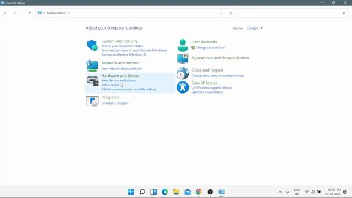Click View devices and printers
The width and height of the screenshot is (352, 198).
tap(119, 80)
